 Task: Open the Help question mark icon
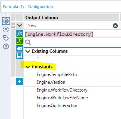point(6,46)
